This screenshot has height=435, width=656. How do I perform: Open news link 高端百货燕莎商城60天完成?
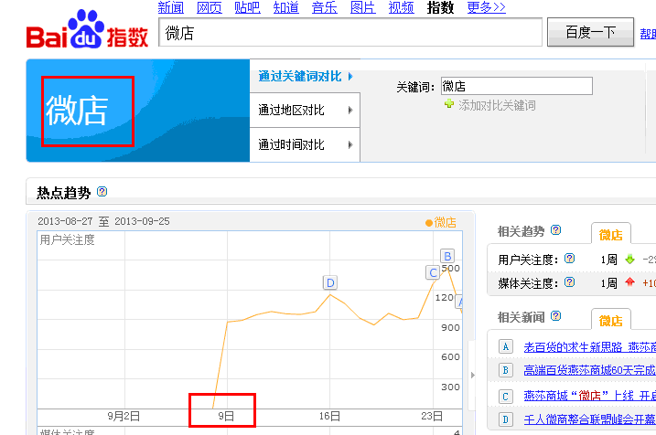click(590, 370)
